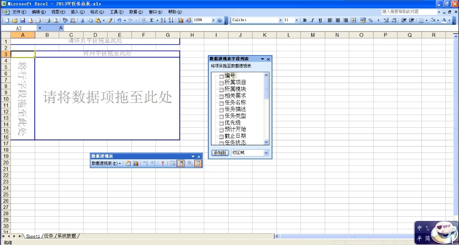The height and width of the screenshot is (245, 459).
Task: Open the 数据透视表(P) toolbar menu button
Action: point(106,163)
